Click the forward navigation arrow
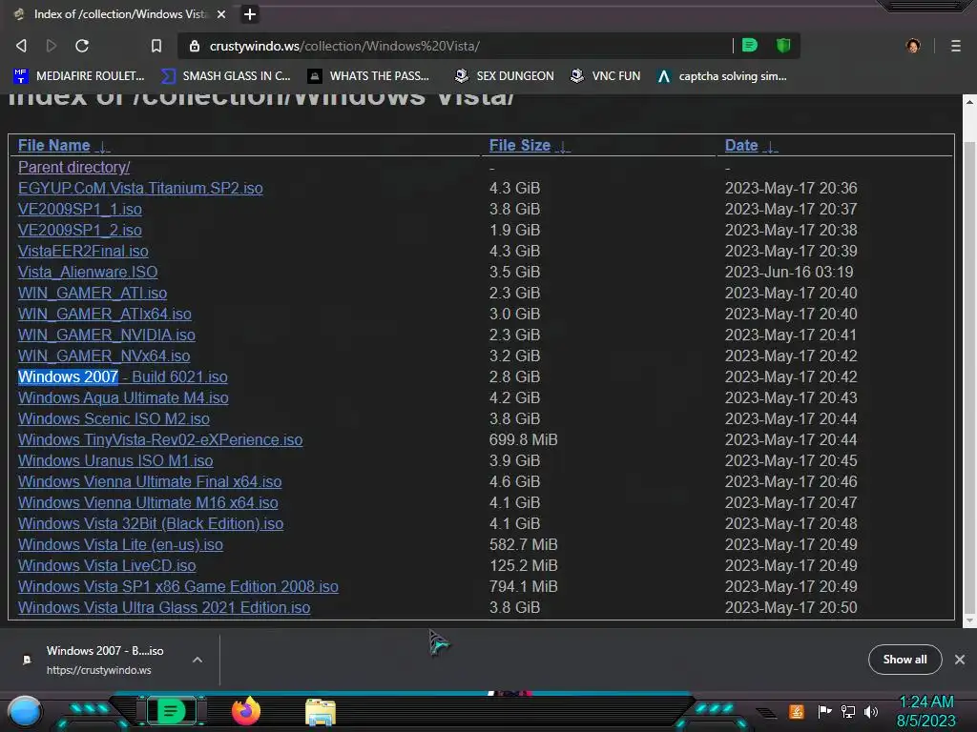The width and height of the screenshot is (977, 732). (x=52, y=46)
